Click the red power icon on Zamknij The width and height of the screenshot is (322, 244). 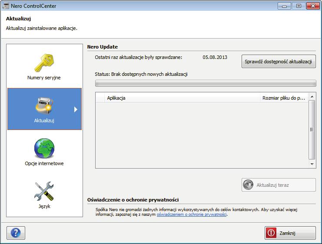click(x=271, y=233)
